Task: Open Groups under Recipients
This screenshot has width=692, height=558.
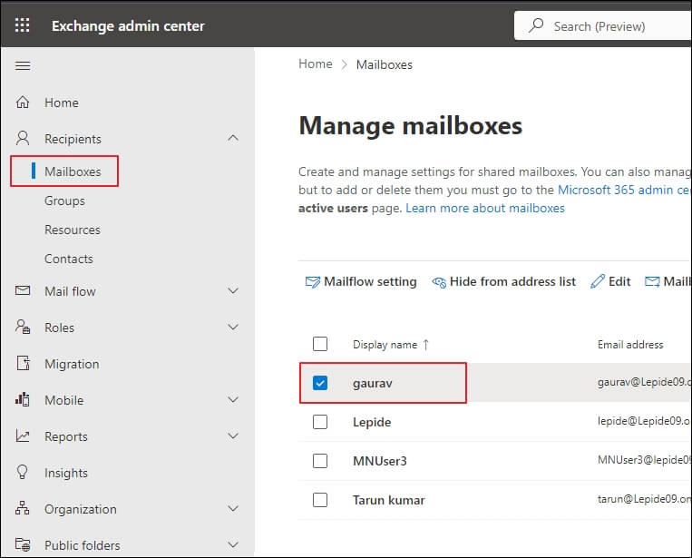Action: 64,201
